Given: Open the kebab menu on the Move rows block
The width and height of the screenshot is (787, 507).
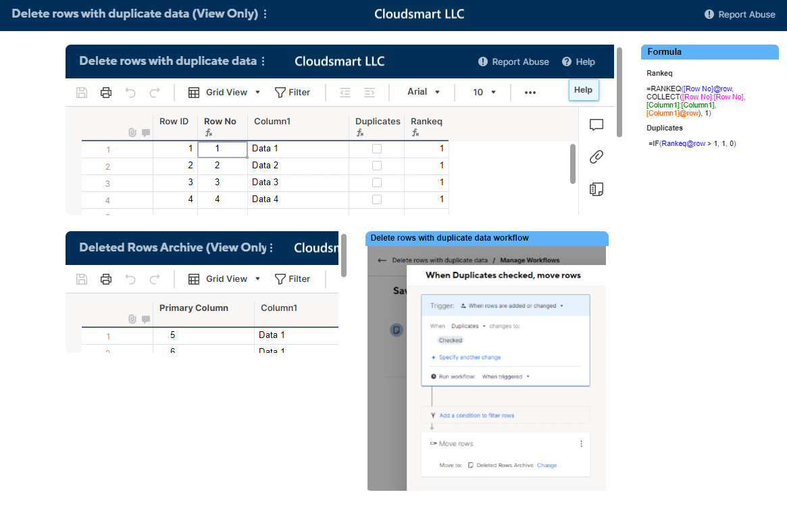Looking at the screenshot, I should [x=581, y=443].
